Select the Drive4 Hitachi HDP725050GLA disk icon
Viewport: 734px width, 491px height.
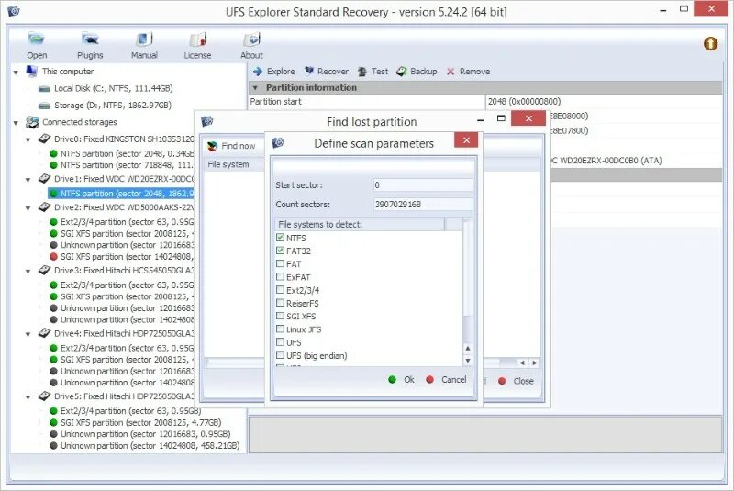coord(44,333)
